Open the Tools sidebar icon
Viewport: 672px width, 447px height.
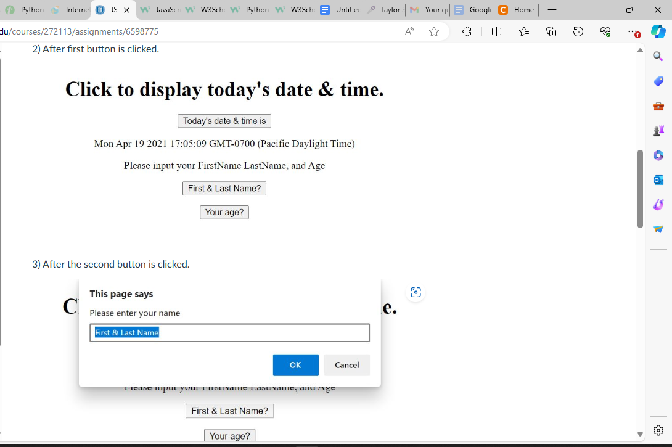click(x=657, y=106)
